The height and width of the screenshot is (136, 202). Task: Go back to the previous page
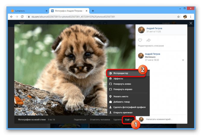(x=11, y=17)
